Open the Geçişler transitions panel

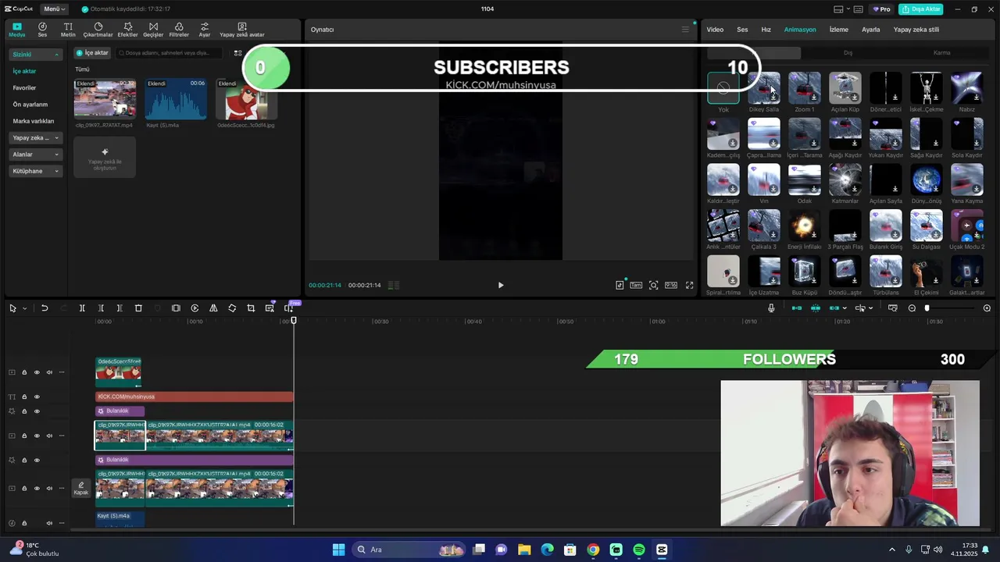153,30
